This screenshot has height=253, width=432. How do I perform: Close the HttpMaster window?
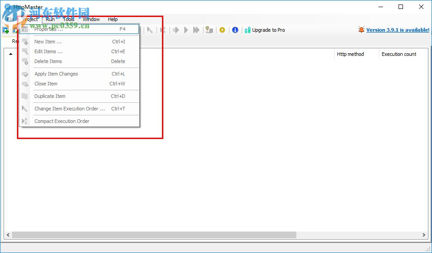pyautogui.click(x=421, y=7)
